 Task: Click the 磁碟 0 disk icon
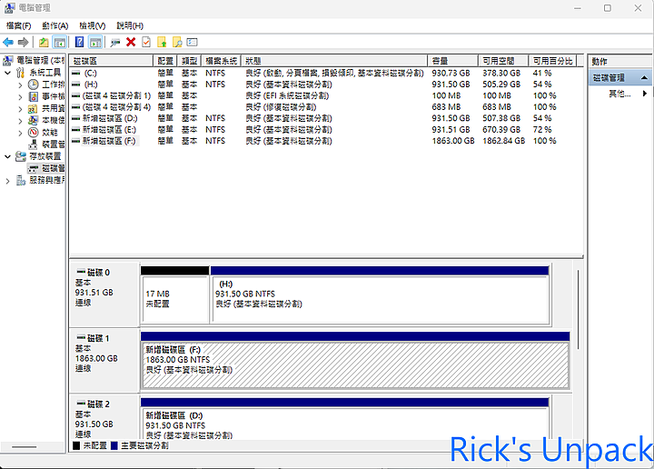[x=81, y=272]
